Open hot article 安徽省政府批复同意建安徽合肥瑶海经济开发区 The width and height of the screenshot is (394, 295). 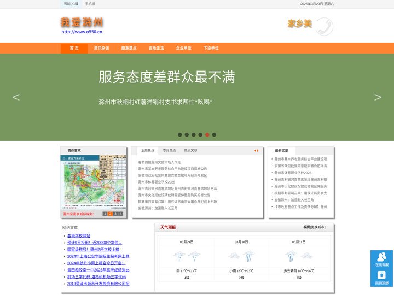(172, 175)
